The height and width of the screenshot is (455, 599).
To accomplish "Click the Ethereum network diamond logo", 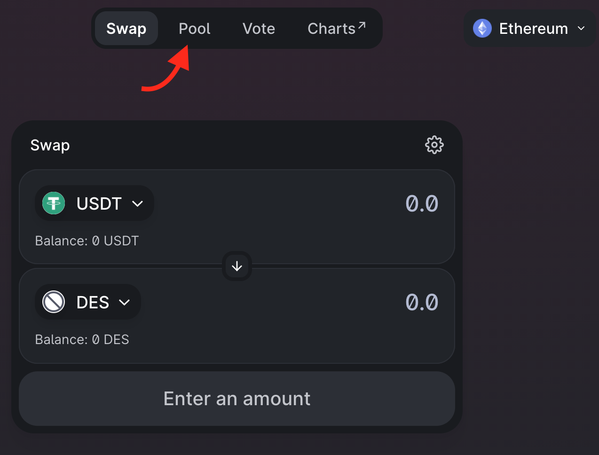I will pos(482,28).
